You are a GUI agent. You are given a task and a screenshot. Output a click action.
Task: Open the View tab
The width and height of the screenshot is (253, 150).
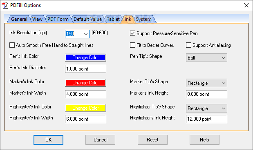pos(37,19)
